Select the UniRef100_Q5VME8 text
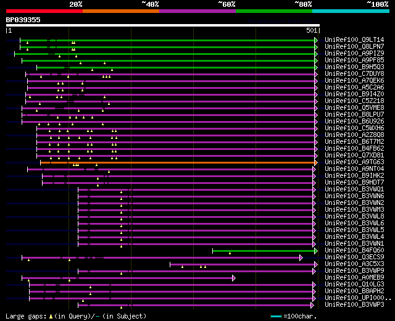Viewport: 395px width, 321px height. (x=354, y=108)
